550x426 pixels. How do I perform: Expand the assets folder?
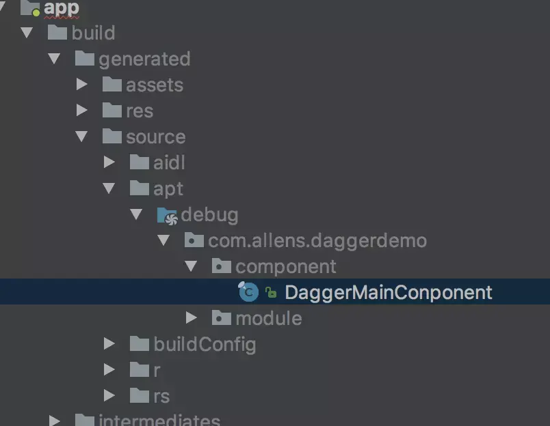pyautogui.click(x=81, y=84)
